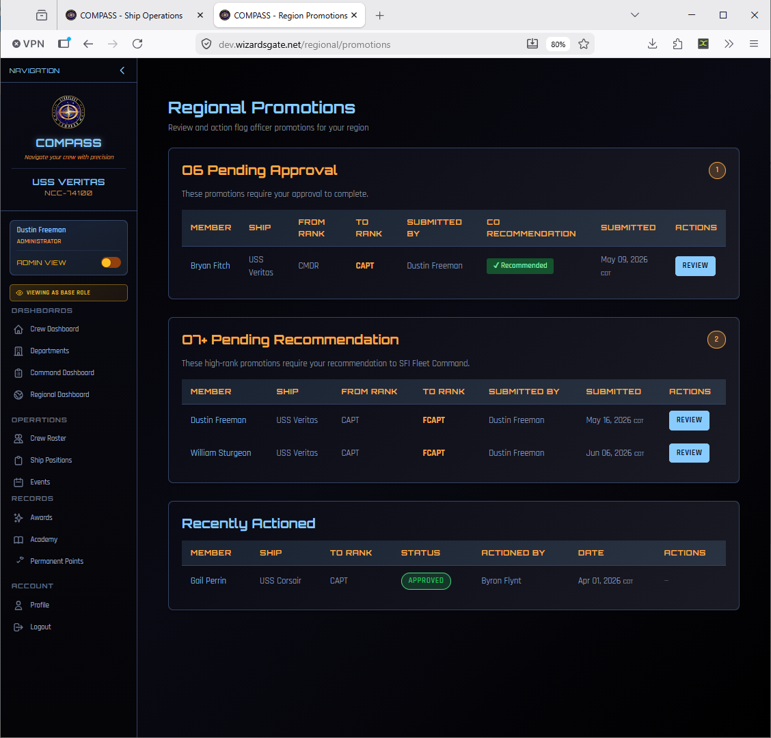This screenshot has width=771, height=738.
Task: Collapse the Navigation sidebar chevron
Action: pos(122,70)
